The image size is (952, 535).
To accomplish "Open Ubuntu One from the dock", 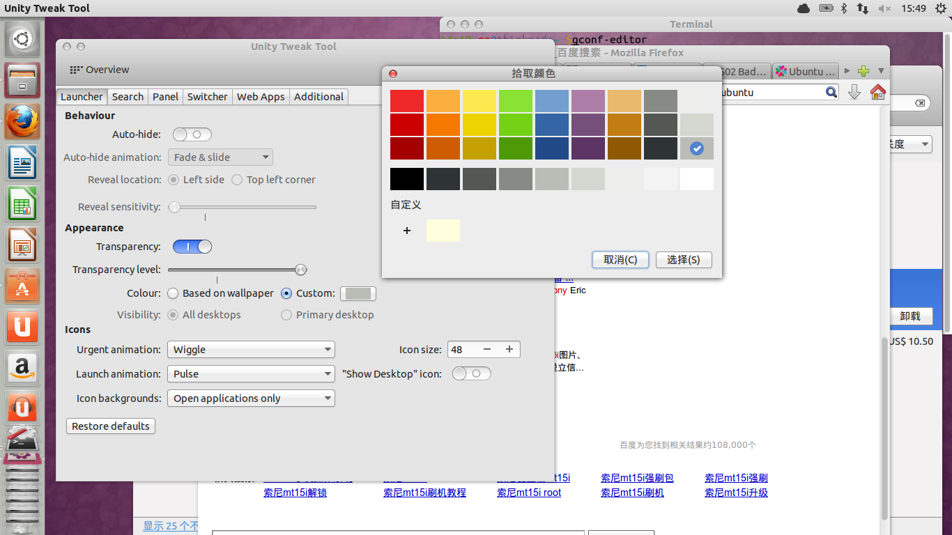I will click(x=22, y=327).
